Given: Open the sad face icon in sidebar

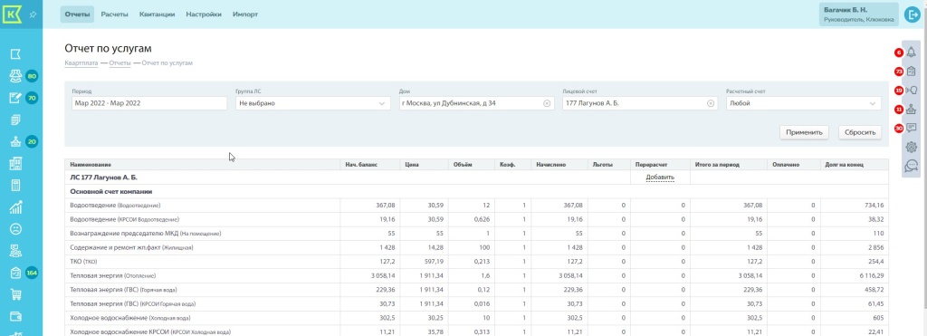Looking at the screenshot, I should click(x=16, y=229).
